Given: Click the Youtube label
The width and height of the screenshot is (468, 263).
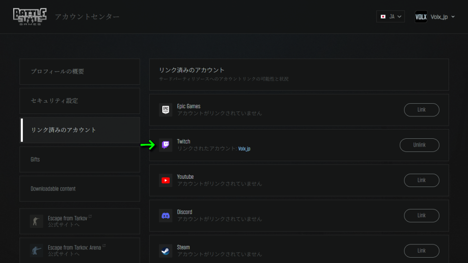Looking at the screenshot, I should [x=185, y=176].
